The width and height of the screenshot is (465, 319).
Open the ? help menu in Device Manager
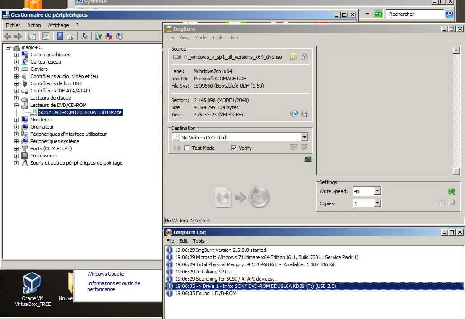tap(77, 25)
